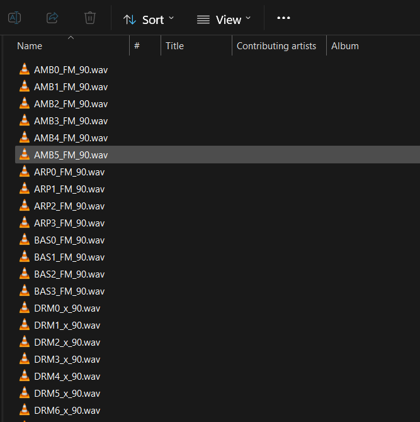Select file name AMB1_FM_90.wav
The image size is (420, 422).
71,87
